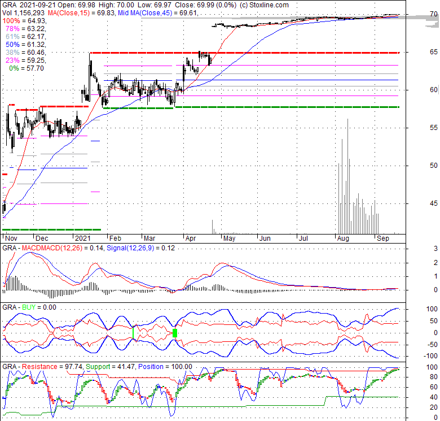Click the 55 price axis label
The image size is (440, 421).
(x=434, y=128)
